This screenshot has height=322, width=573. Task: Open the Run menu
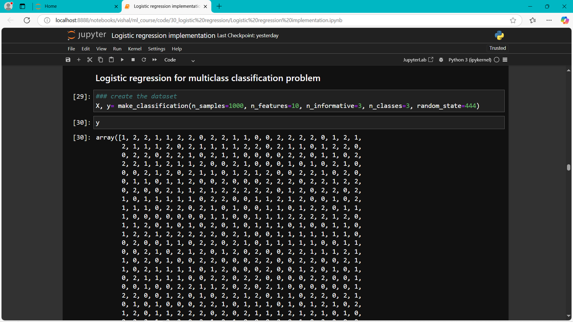click(117, 49)
